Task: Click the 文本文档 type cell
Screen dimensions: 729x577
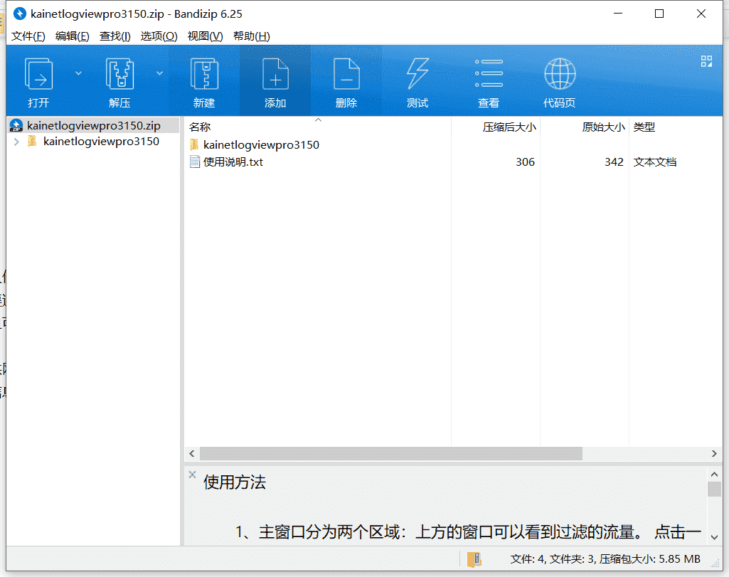Action: tap(654, 162)
